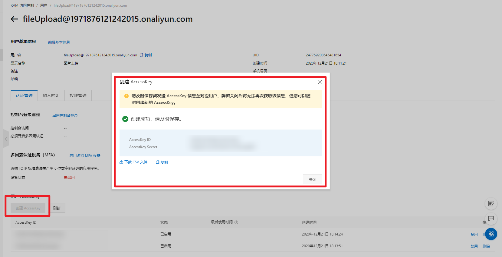Screen dimensions: 502x257
Task: Select the UID value 247759208545481654
Action: click(x=323, y=55)
